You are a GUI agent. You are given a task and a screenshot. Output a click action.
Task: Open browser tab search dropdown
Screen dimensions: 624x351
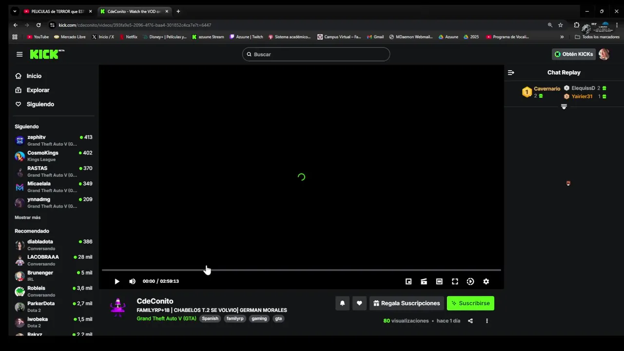pyautogui.click(x=15, y=11)
